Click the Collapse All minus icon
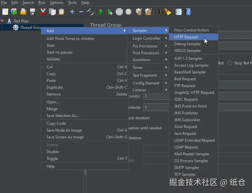This screenshot has height=193, width=252. 81,12
